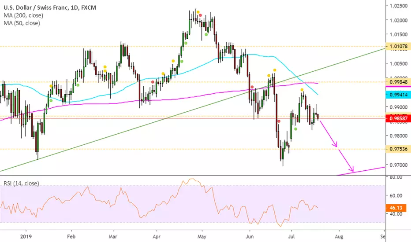The width and height of the screenshot is (411, 242).
Task: Click the May date axis label
Action: tap(202, 237)
